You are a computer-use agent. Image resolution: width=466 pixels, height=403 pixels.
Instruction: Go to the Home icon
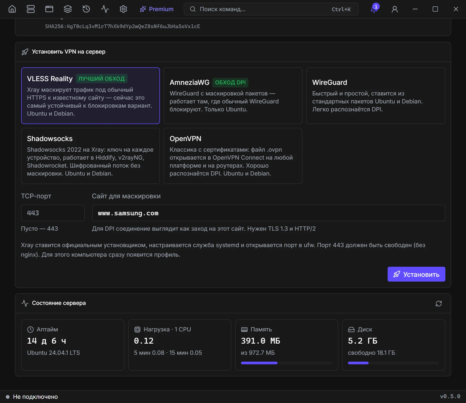(12, 9)
